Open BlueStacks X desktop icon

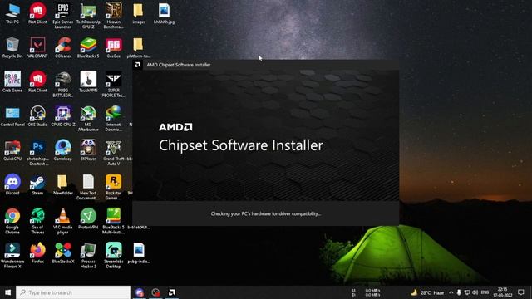click(x=63, y=252)
